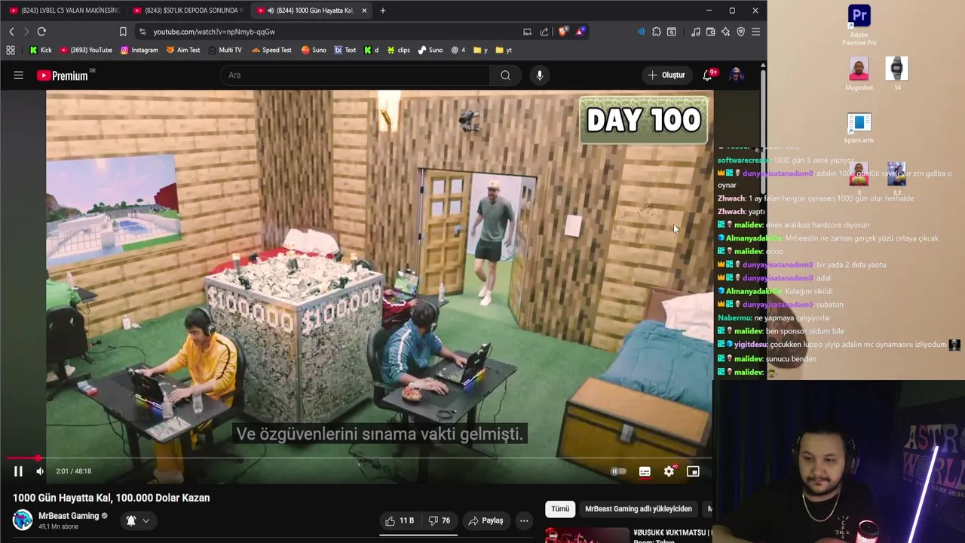Reload the current page
Screen dimensions: 965x543
point(41,32)
